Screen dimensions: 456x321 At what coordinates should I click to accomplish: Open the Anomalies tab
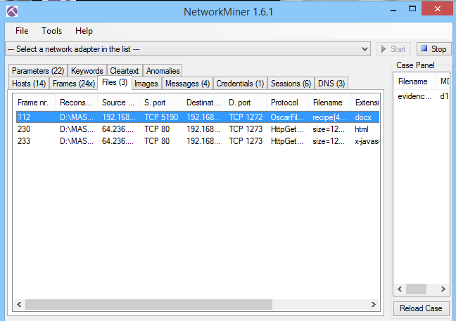[163, 71]
